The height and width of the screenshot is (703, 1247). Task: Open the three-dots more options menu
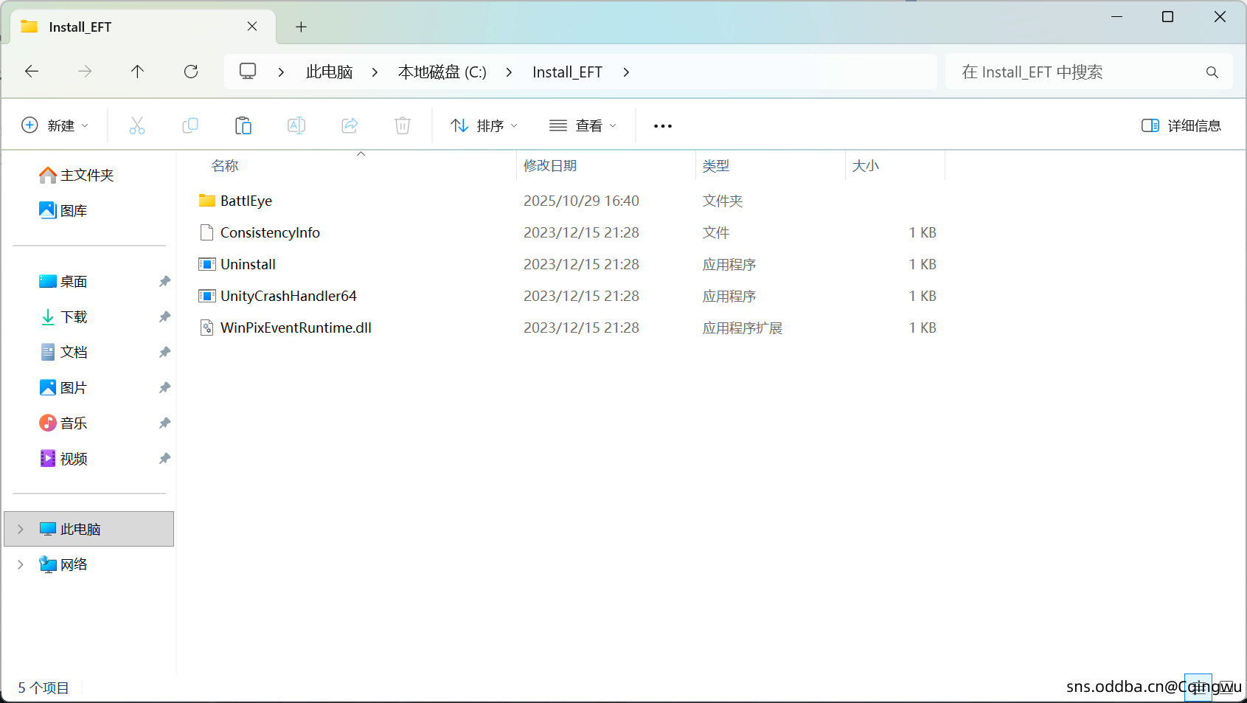[x=663, y=126]
